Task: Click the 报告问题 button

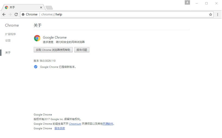Action: coord(82,50)
